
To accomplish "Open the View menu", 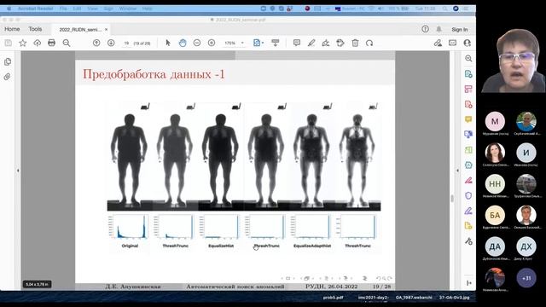I will (x=93, y=9).
